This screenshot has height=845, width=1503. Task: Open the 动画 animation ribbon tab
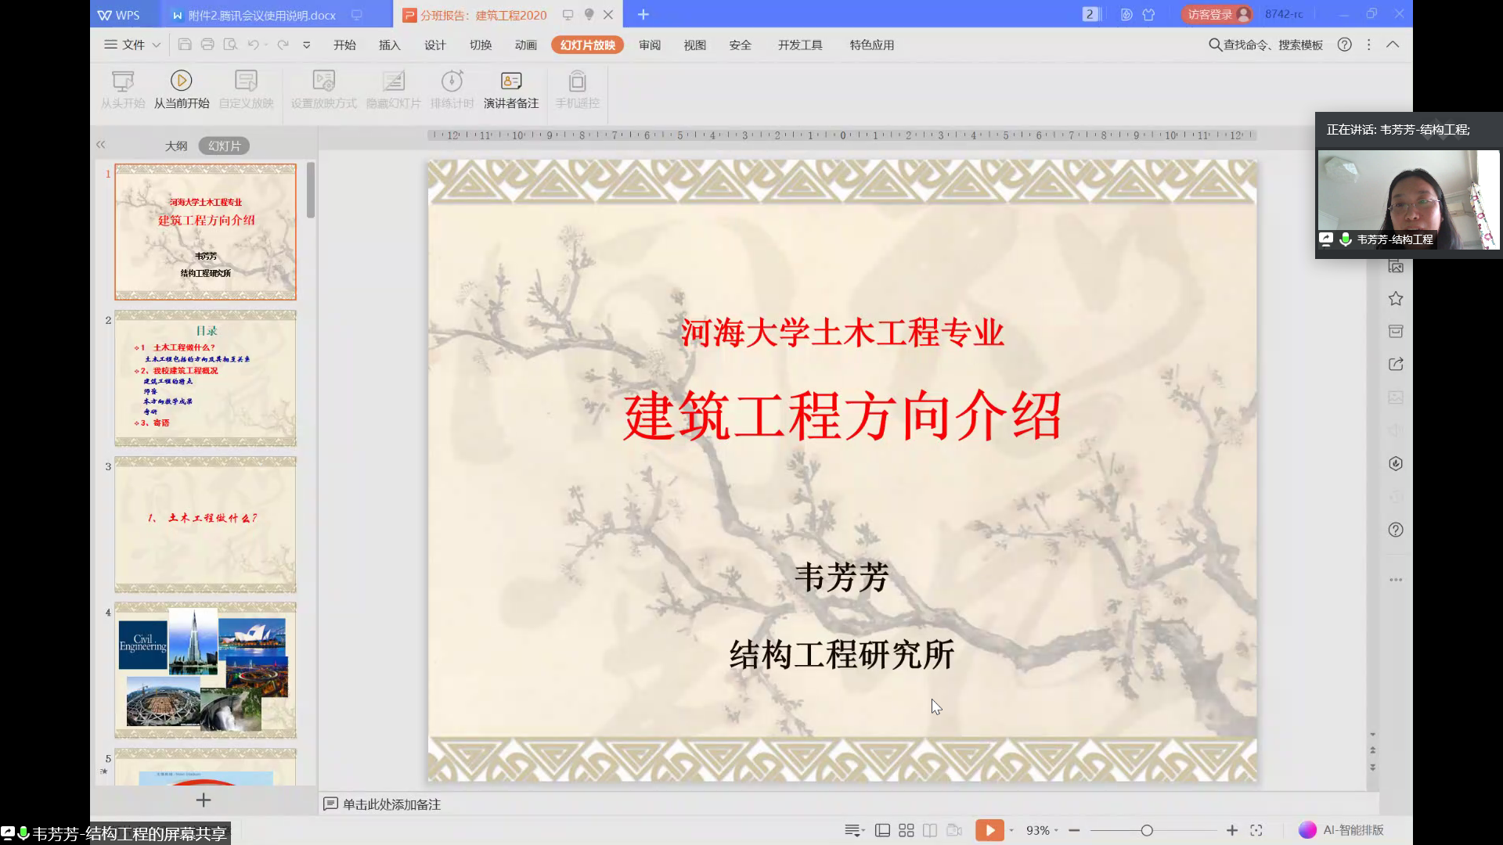525,45
